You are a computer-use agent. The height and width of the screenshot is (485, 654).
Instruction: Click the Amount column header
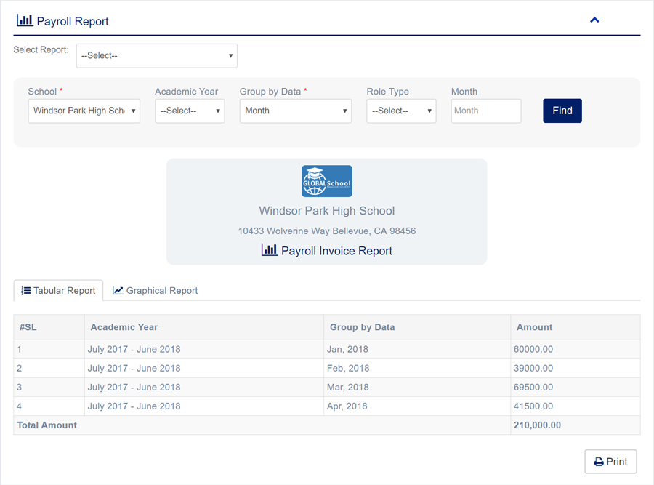coord(576,327)
